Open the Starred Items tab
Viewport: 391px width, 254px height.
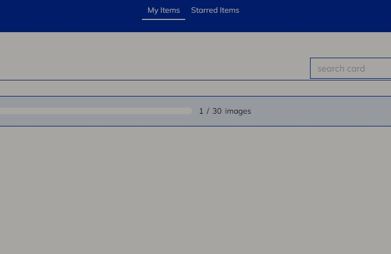[215, 10]
